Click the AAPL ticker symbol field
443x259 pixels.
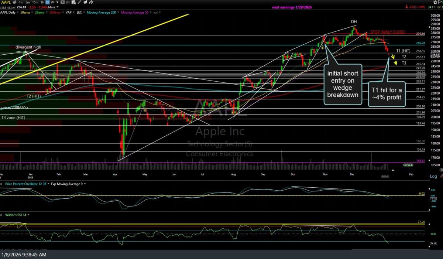tap(6, 2)
